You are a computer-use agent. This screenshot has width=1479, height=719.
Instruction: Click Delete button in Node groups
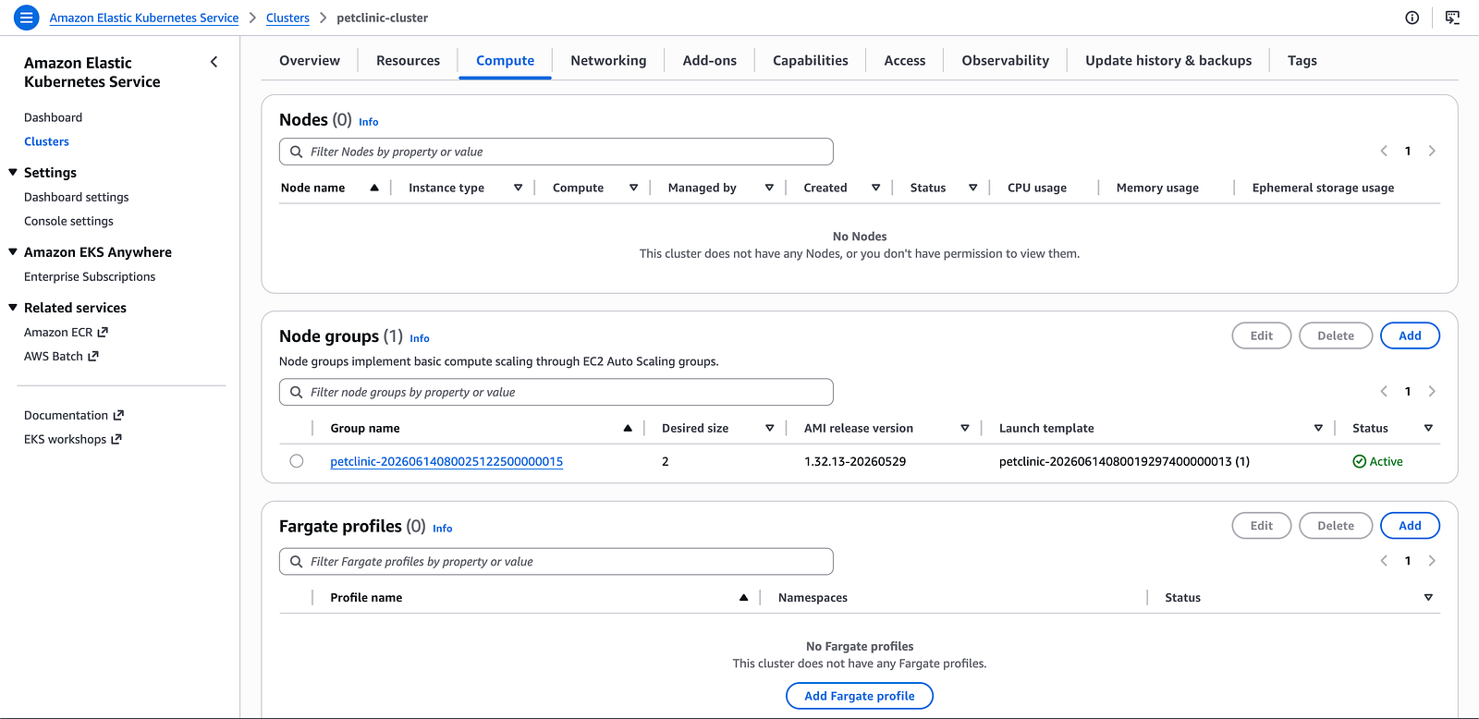[1336, 335]
